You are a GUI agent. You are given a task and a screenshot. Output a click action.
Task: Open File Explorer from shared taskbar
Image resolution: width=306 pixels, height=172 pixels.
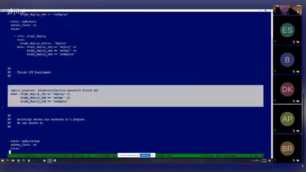pyautogui.click(x=13, y=161)
